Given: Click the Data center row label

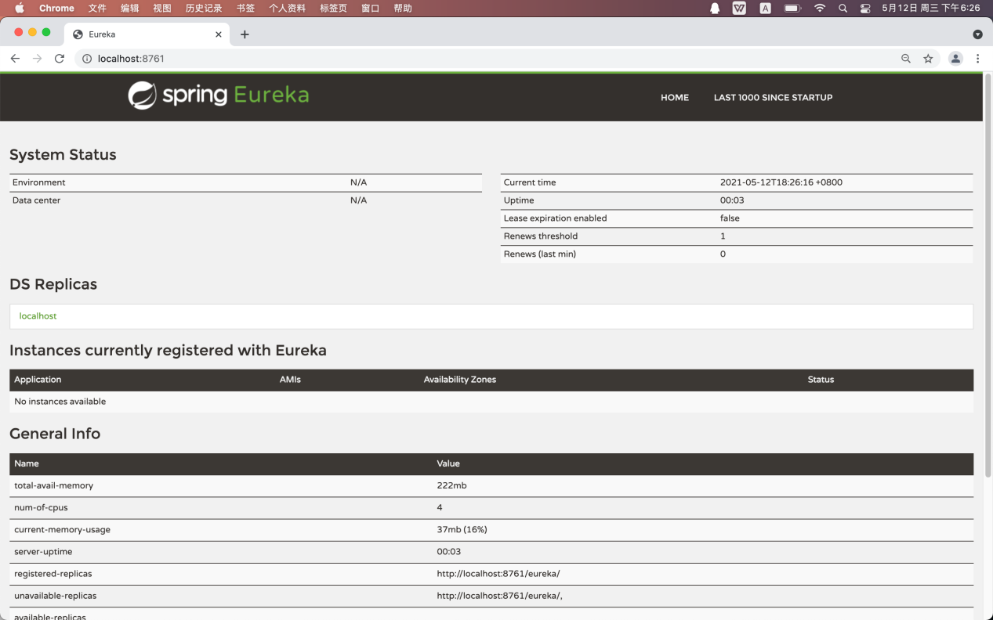Looking at the screenshot, I should click(x=36, y=200).
